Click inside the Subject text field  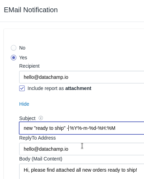[82, 128]
